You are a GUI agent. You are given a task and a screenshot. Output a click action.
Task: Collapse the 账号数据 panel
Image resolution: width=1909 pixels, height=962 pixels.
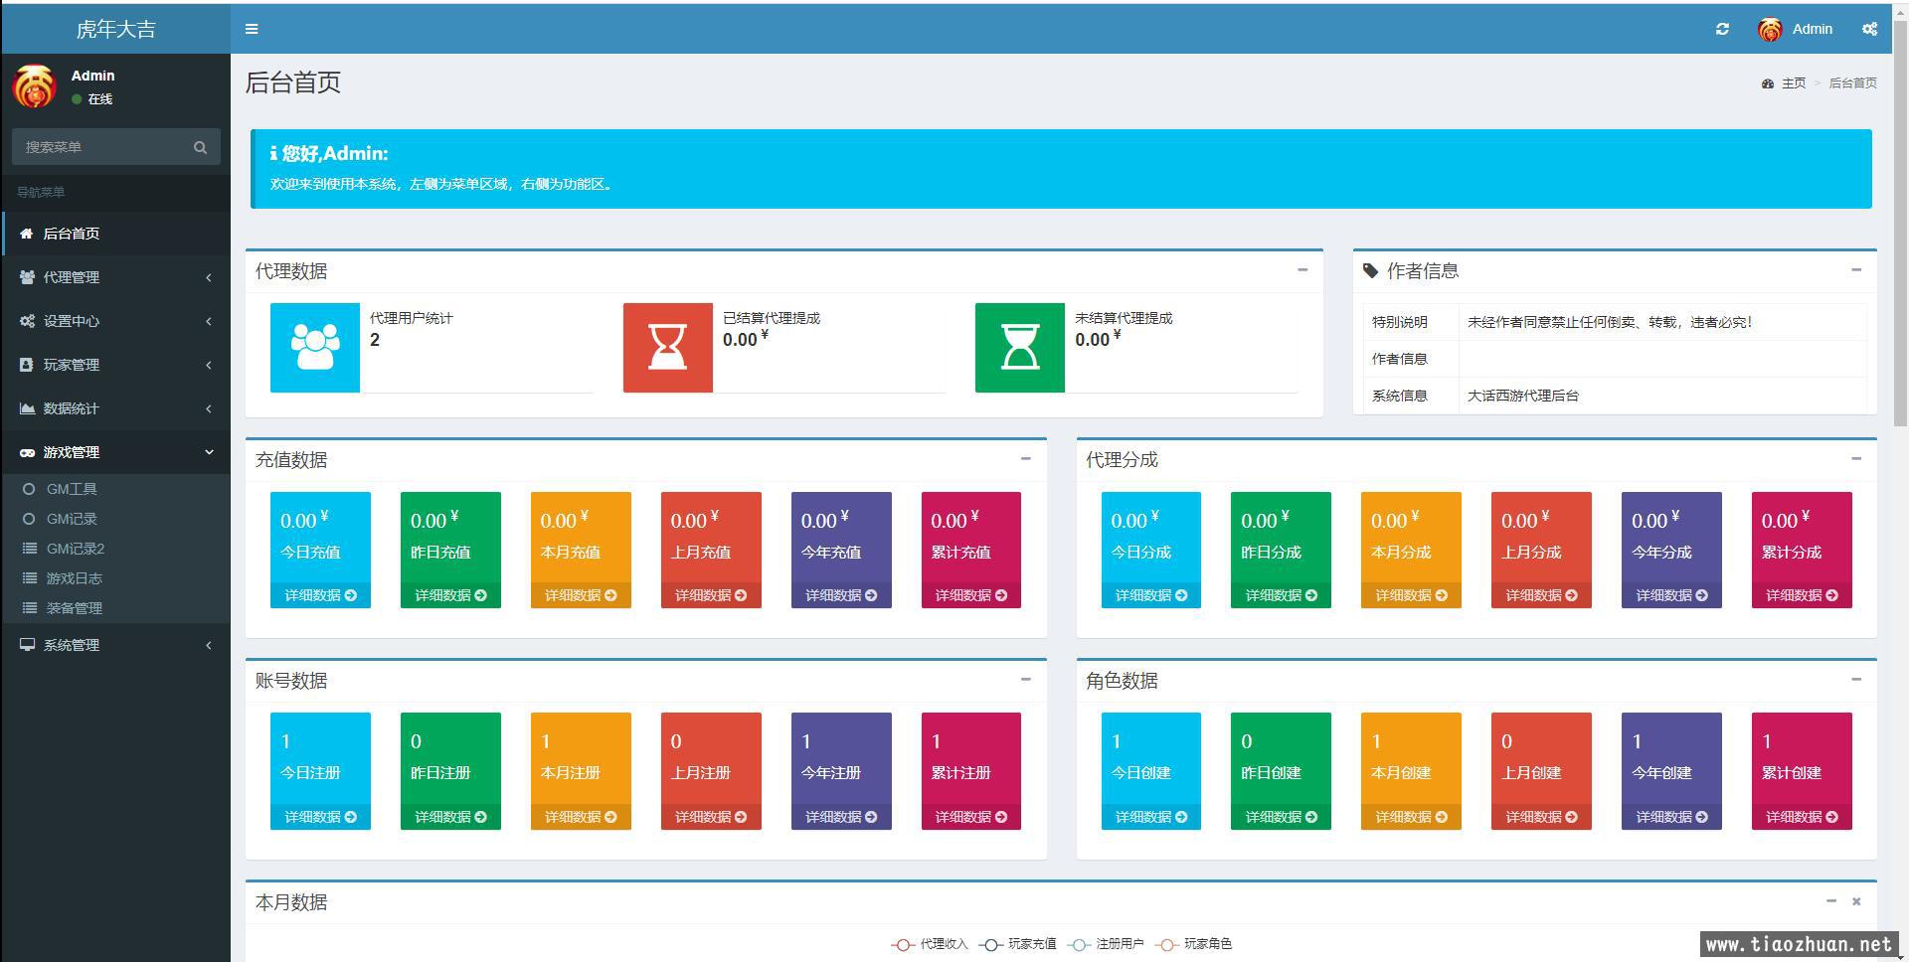pyautogui.click(x=1025, y=679)
